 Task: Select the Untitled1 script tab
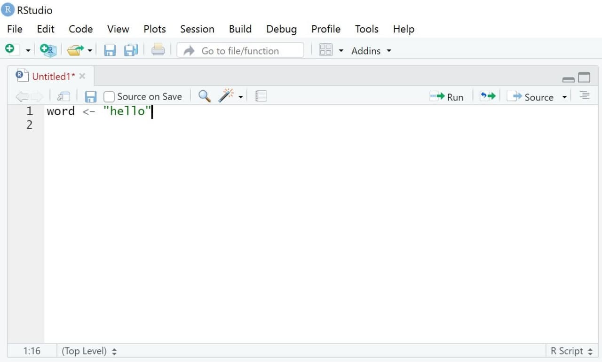point(53,76)
